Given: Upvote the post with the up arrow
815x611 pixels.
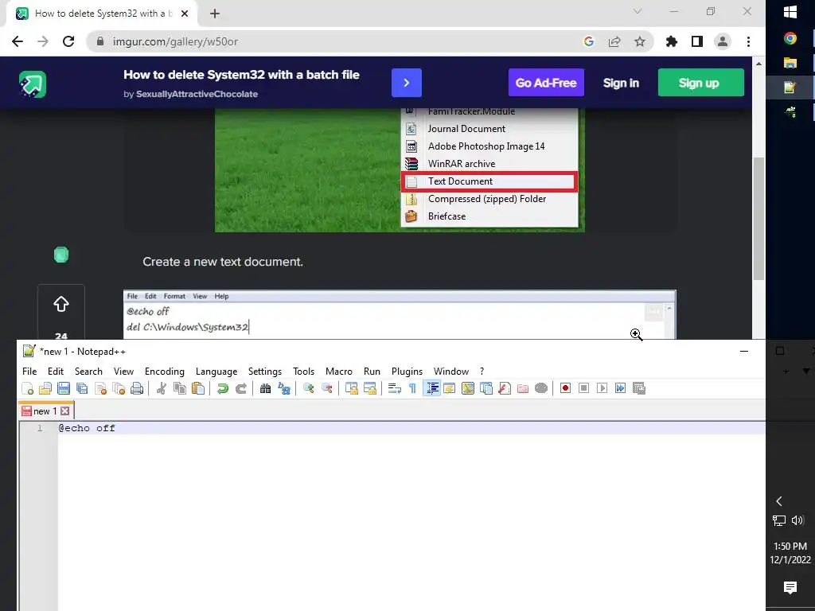Looking at the screenshot, I should (x=61, y=304).
